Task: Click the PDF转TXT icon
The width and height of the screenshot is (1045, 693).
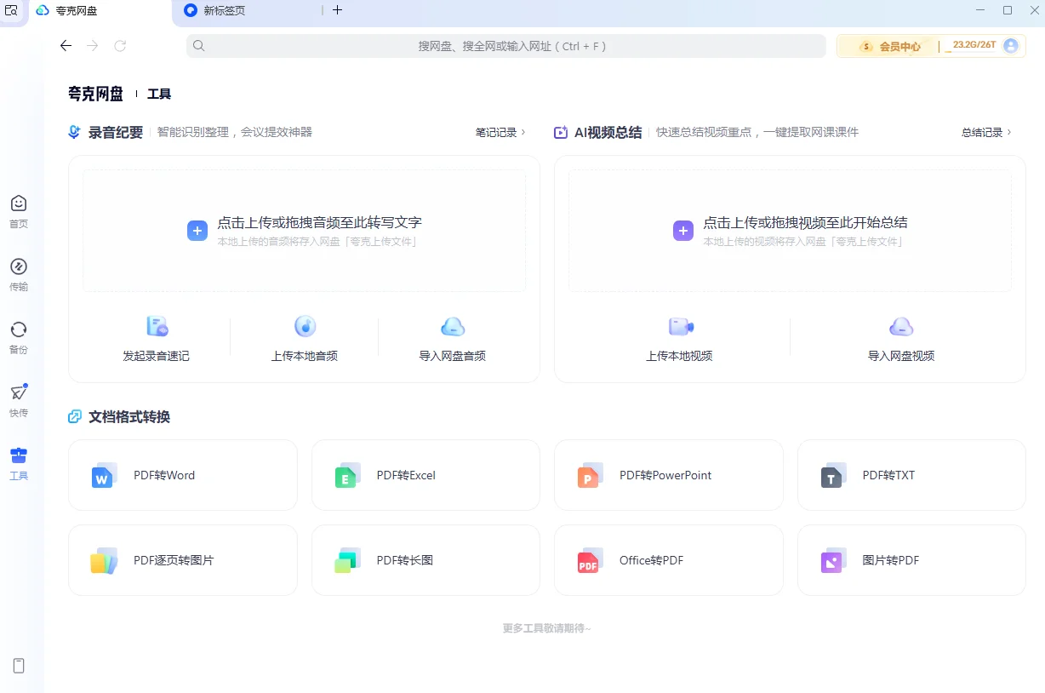Action: coord(833,475)
